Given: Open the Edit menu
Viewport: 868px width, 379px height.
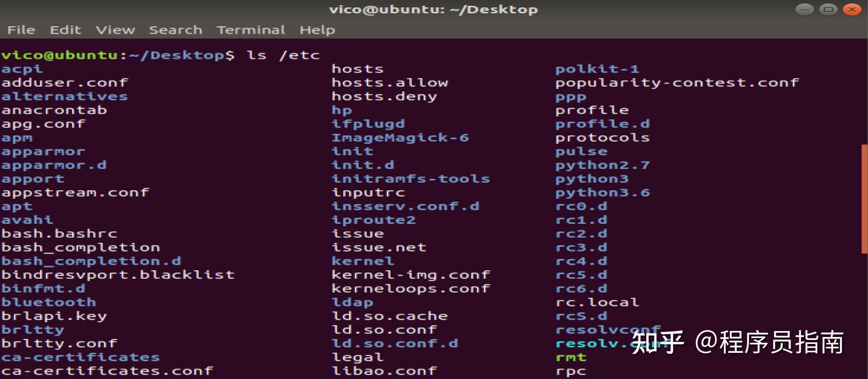Looking at the screenshot, I should (65, 30).
